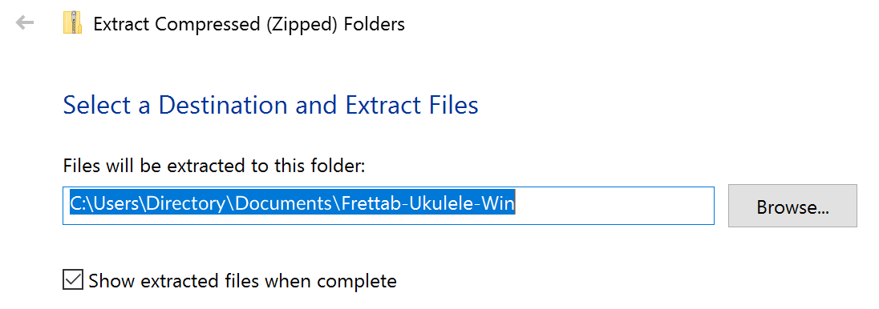
Task: Click the 'Show extracted files when complete' label
Action: (242, 281)
